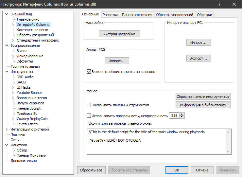
Task: Expand the 'Youtube Source' tree item
Action: click(x=13, y=93)
